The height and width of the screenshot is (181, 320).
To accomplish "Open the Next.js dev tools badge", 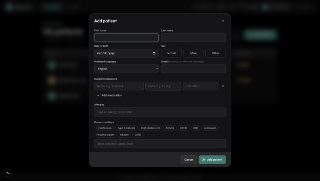I will [8, 173].
